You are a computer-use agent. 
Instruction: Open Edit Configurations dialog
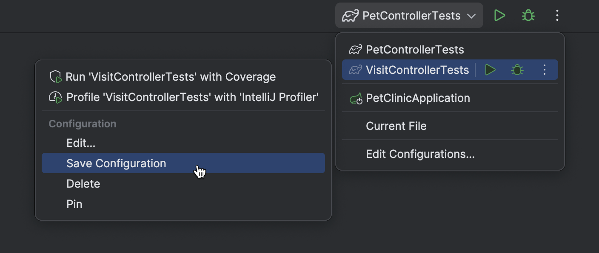click(420, 154)
